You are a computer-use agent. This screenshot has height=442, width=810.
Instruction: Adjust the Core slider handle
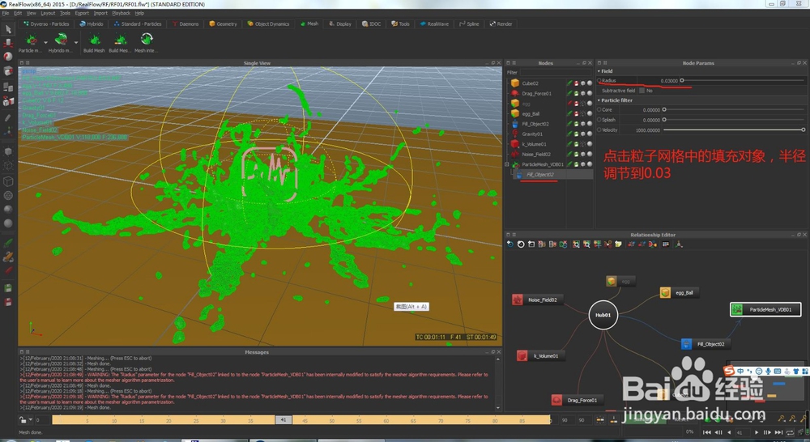(664, 109)
